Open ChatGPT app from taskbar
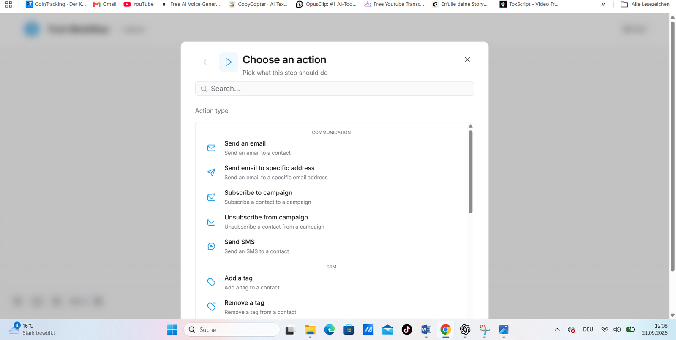 [x=465, y=329]
